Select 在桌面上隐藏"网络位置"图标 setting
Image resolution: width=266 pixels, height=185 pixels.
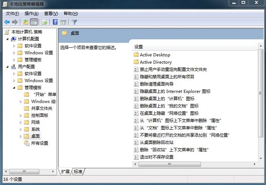click(x=169, y=113)
